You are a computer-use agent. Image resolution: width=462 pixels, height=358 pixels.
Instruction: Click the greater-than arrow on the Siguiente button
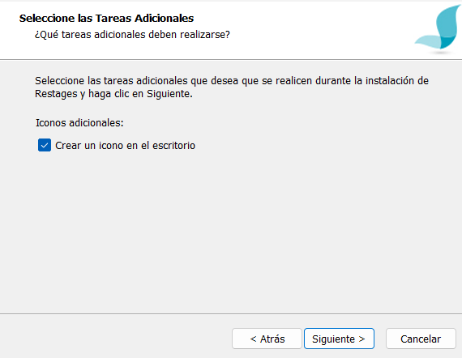pos(361,339)
